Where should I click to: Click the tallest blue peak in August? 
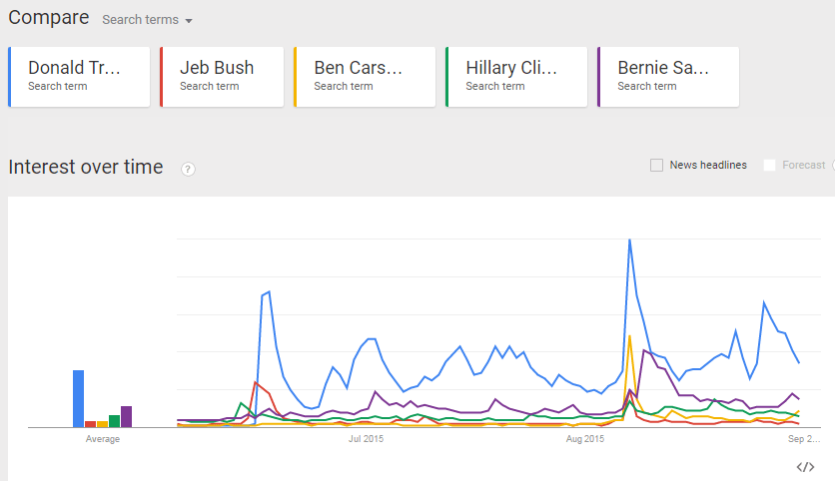coord(629,240)
